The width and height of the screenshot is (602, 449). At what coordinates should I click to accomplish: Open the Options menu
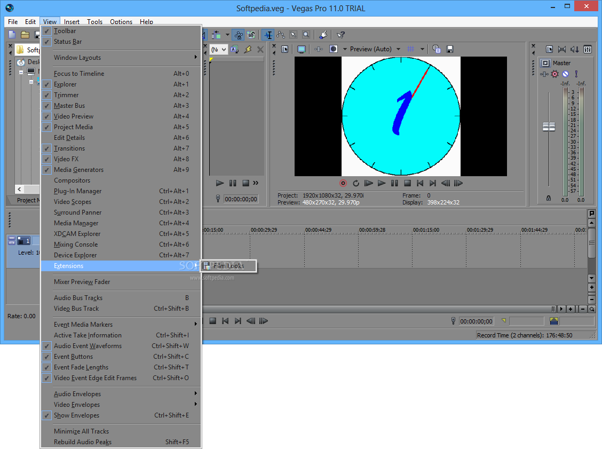point(121,22)
